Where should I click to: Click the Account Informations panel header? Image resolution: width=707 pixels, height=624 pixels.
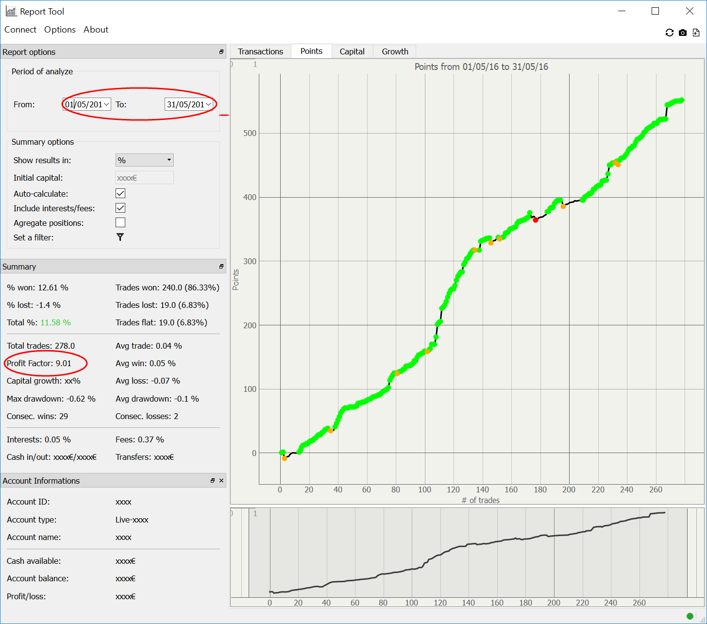(113, 481)
